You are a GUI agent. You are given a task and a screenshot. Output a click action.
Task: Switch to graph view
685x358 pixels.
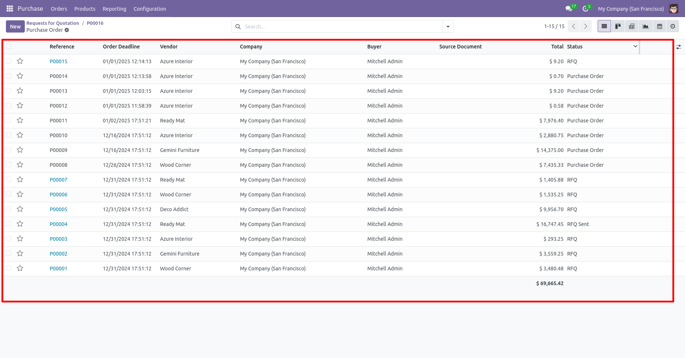pos(645,26)
